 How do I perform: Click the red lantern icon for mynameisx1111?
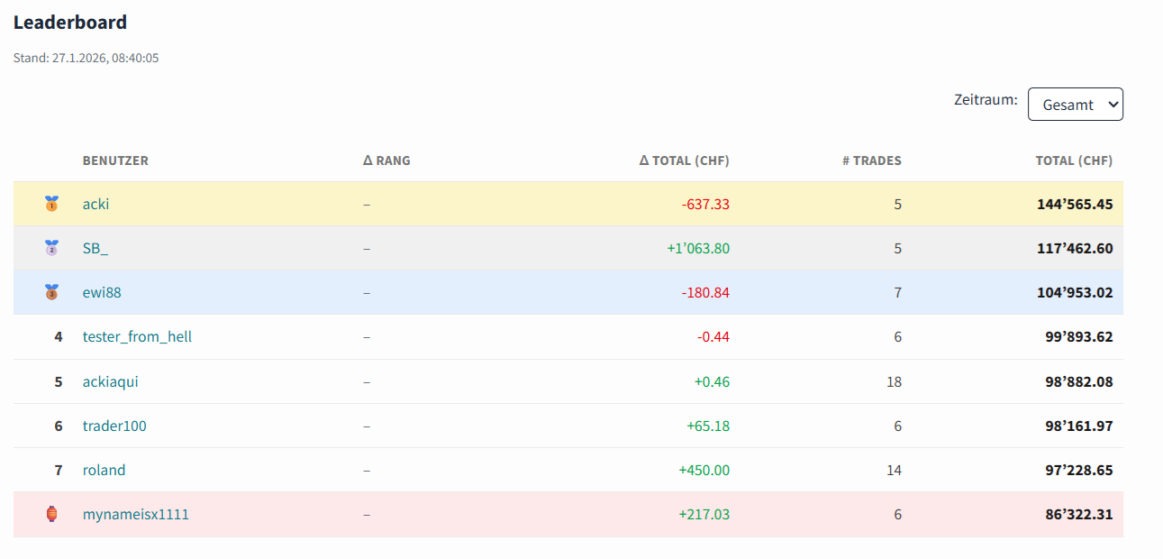pos(51,514)
